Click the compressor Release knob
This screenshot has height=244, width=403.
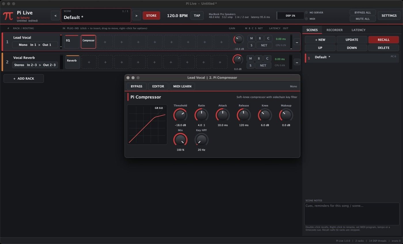(244, 115)
